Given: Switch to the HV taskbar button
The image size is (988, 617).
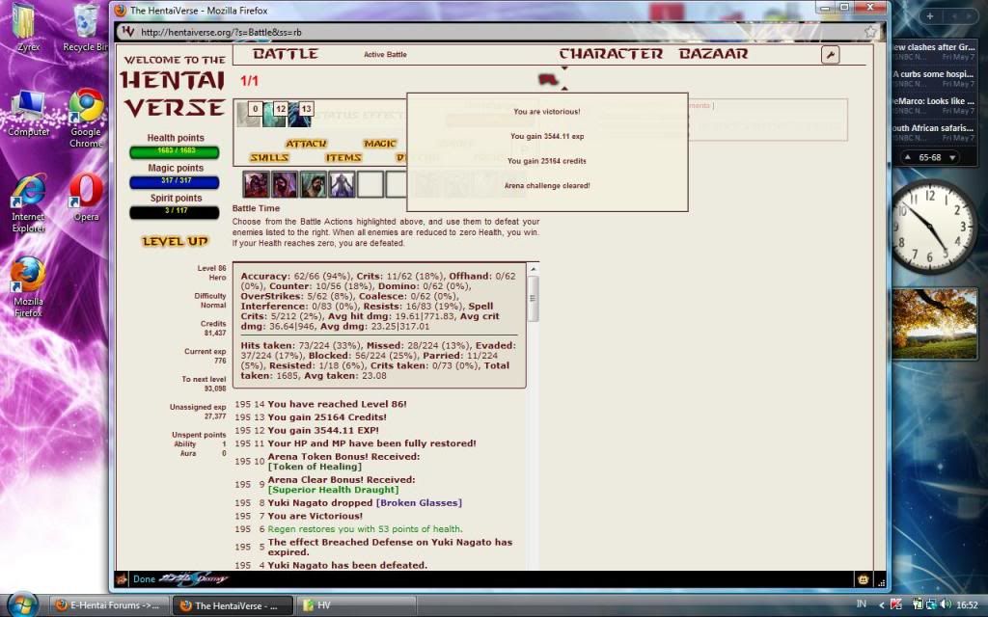Looking at the screenshot, I should (x=355, y=605).
